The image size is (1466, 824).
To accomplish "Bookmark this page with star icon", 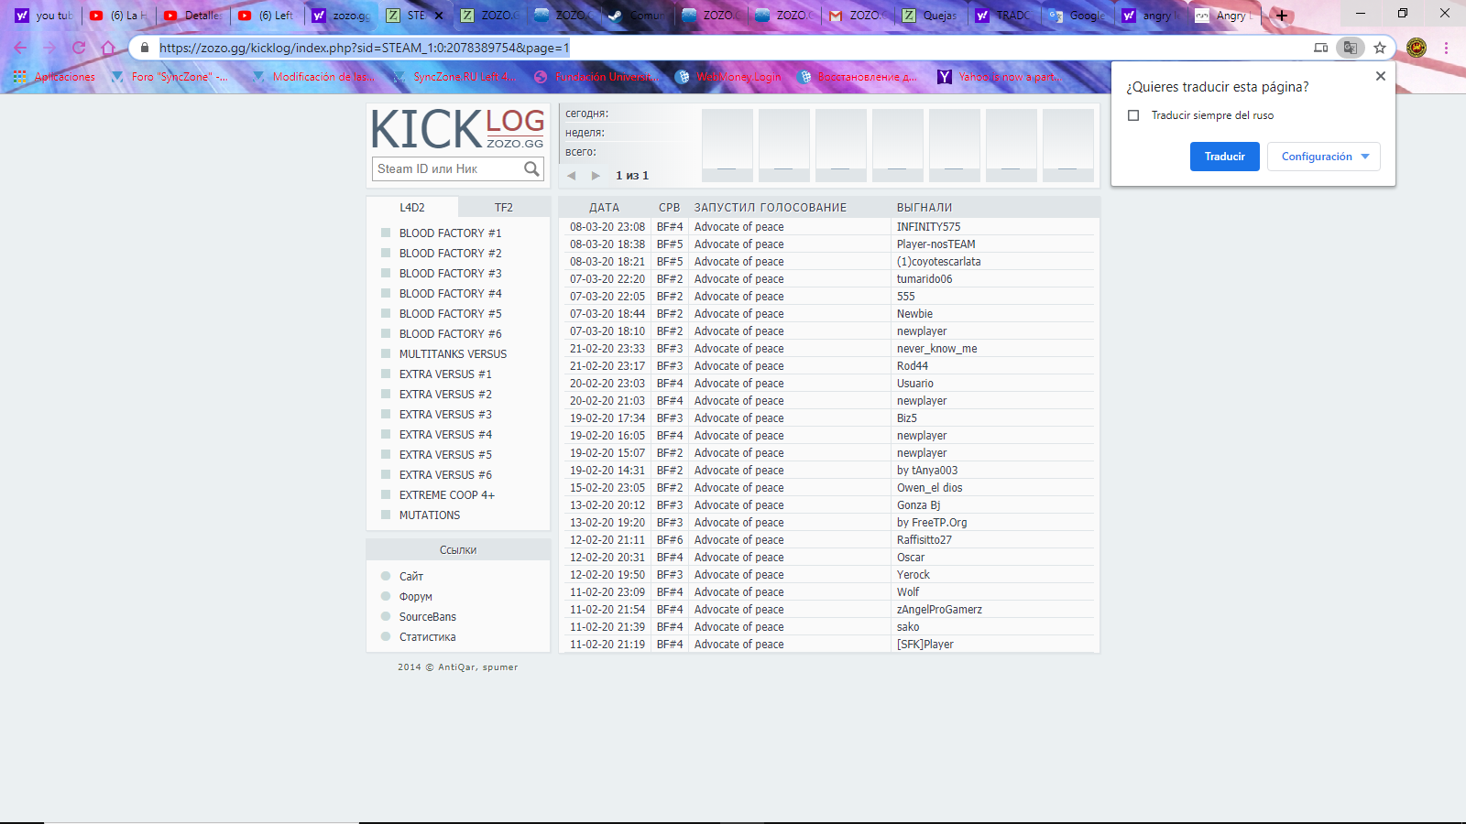I will (1380, 48).
